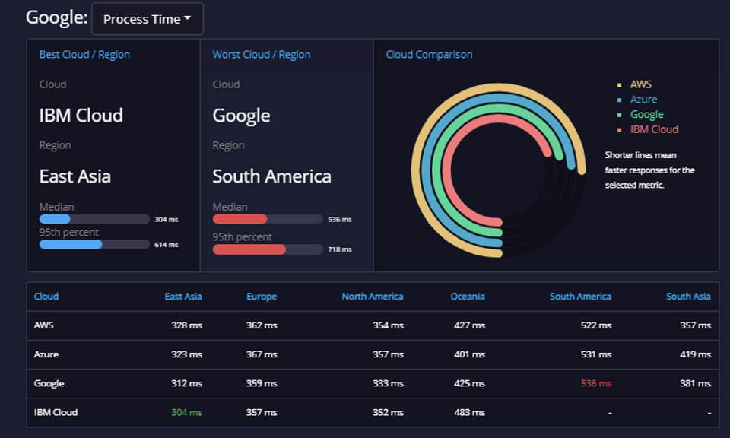Select the Azure row label
This screenshot has height=438, width=730.
(46, 354)
